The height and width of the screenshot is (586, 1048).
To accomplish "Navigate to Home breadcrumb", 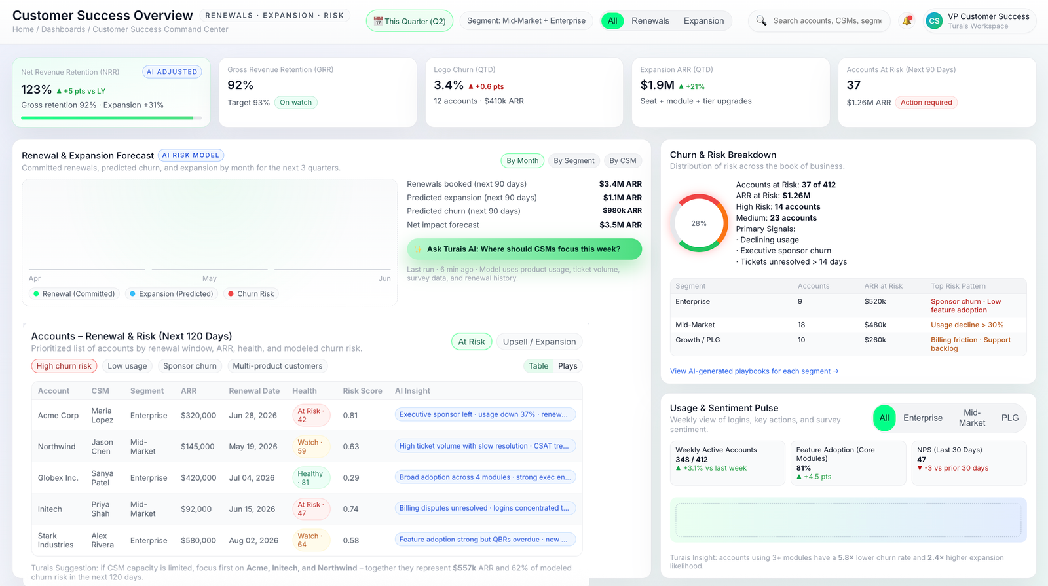I will pos(23,29).
